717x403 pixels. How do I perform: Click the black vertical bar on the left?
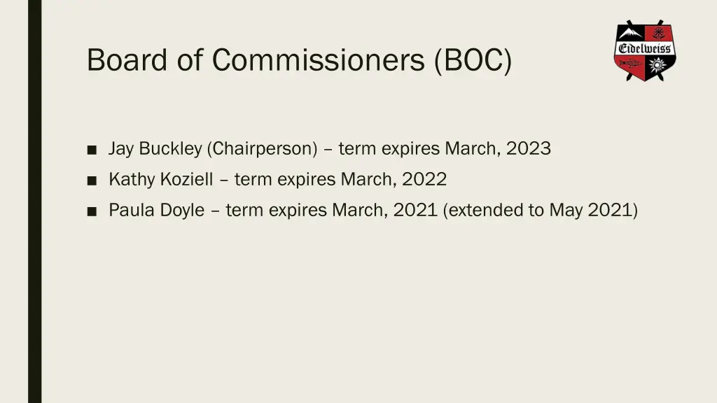click(x=35, y=201)
